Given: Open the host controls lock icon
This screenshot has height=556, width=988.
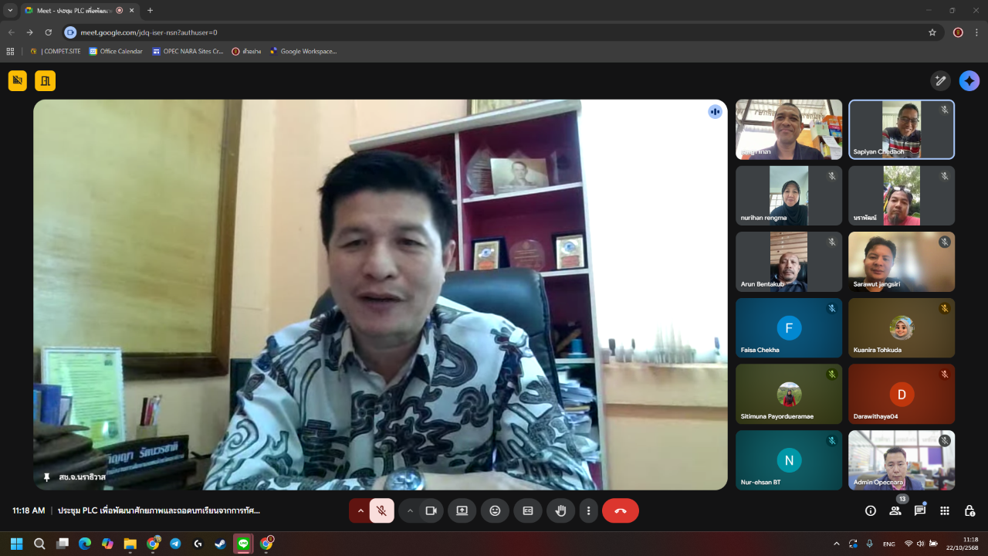Looking at the screenshot, I should coord(969,510).
